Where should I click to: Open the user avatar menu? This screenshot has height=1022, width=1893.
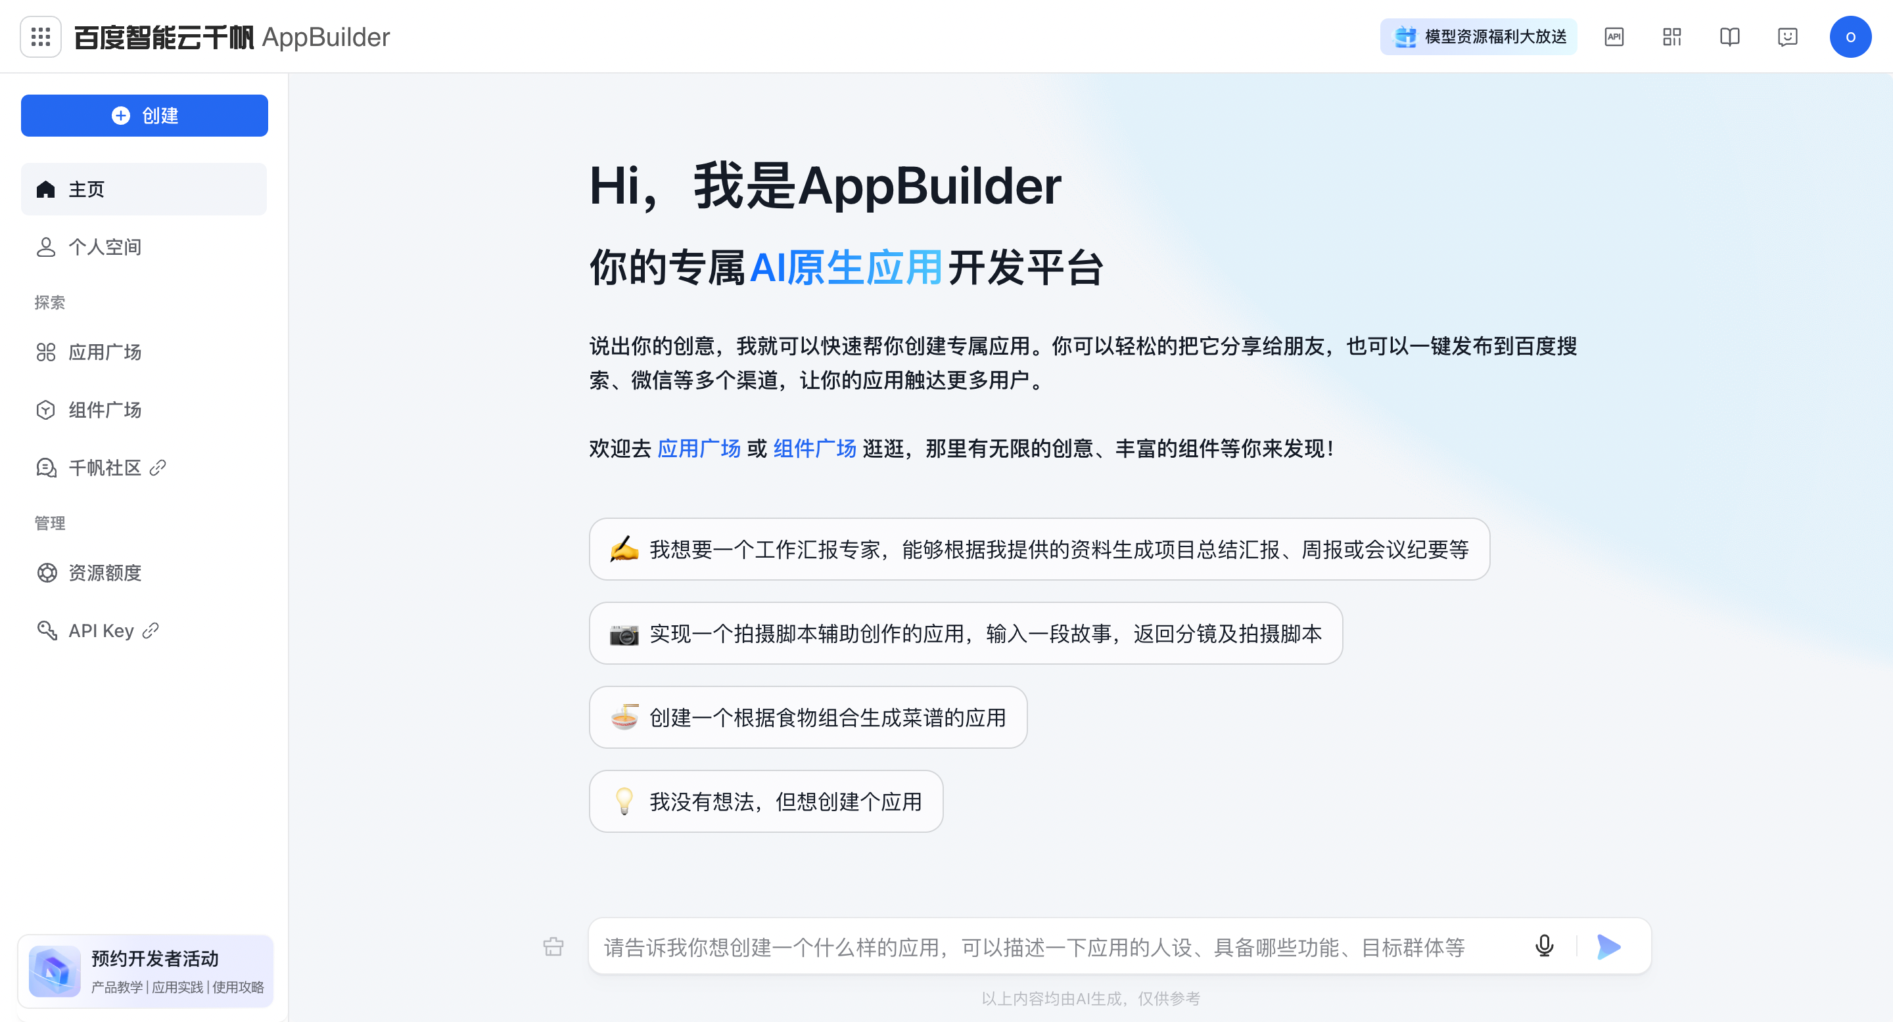[x=1850, y=37]
